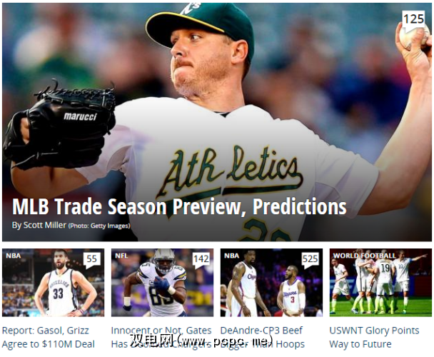This screenshot has height=357, width=434.
Task: Click the WORLD FOOTBALL tag on the soccer thumbnail
Action: [x=364, y=256]
